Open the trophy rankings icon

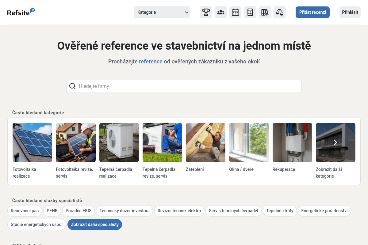coord(206,12)
